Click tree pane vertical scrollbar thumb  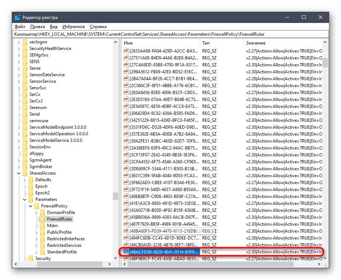115,196
